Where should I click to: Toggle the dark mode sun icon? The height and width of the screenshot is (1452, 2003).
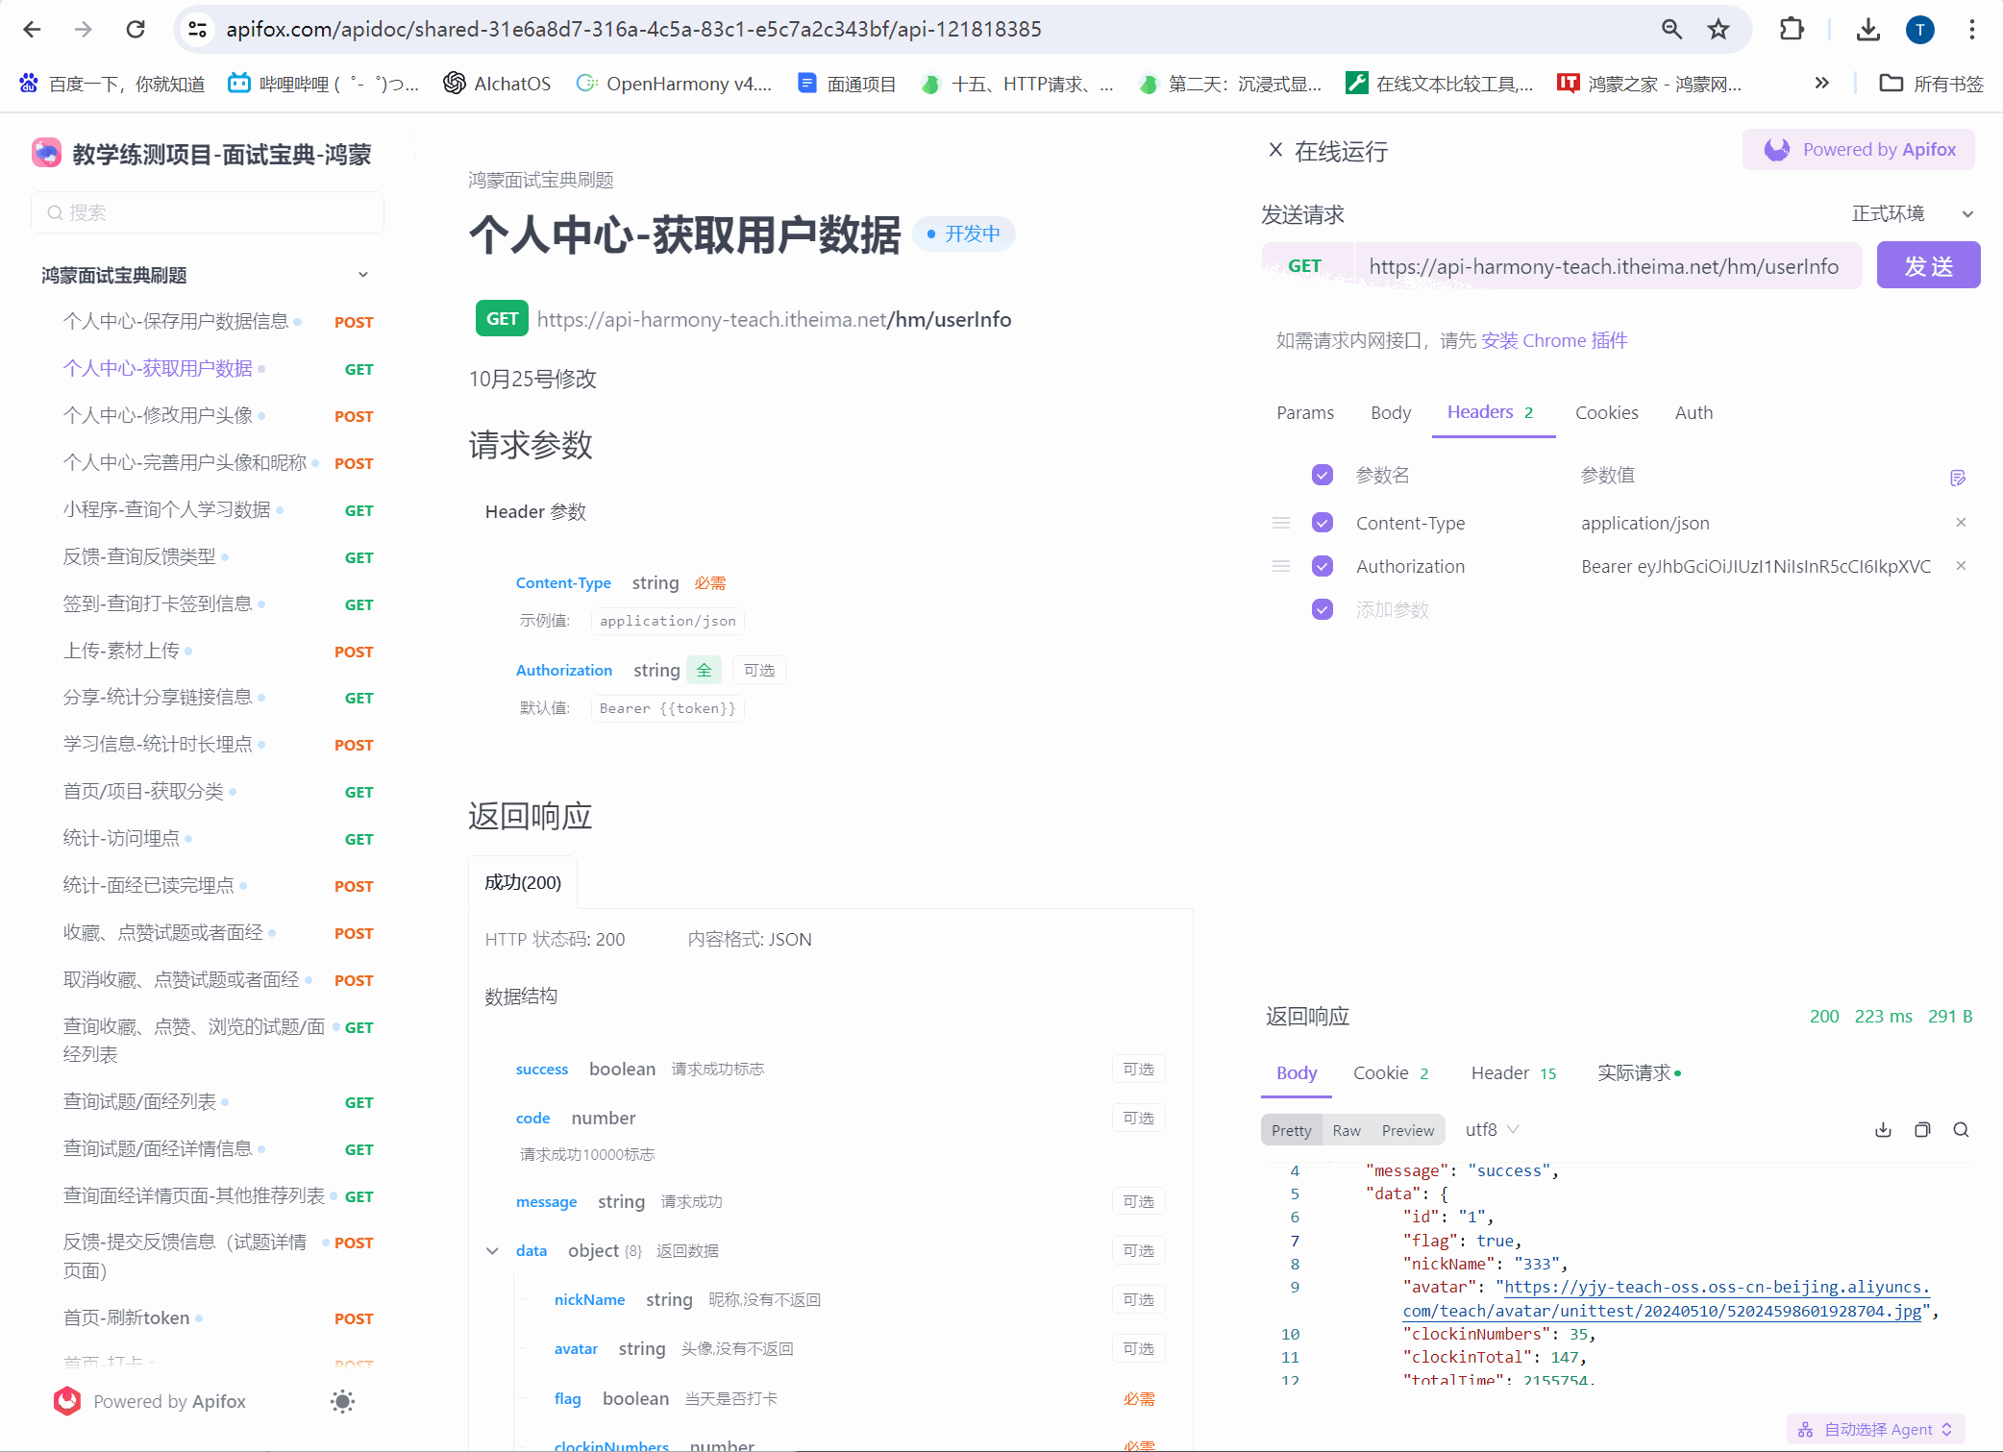(x=342, y=1401)
